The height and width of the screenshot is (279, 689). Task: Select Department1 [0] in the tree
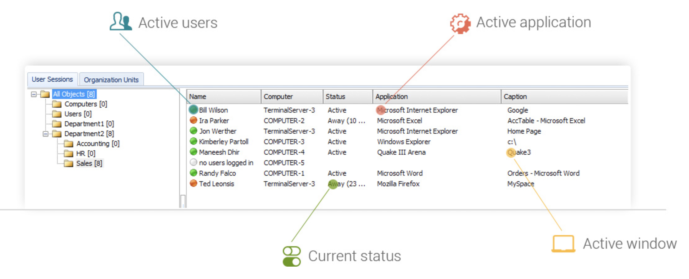click(x=89, y=124)
